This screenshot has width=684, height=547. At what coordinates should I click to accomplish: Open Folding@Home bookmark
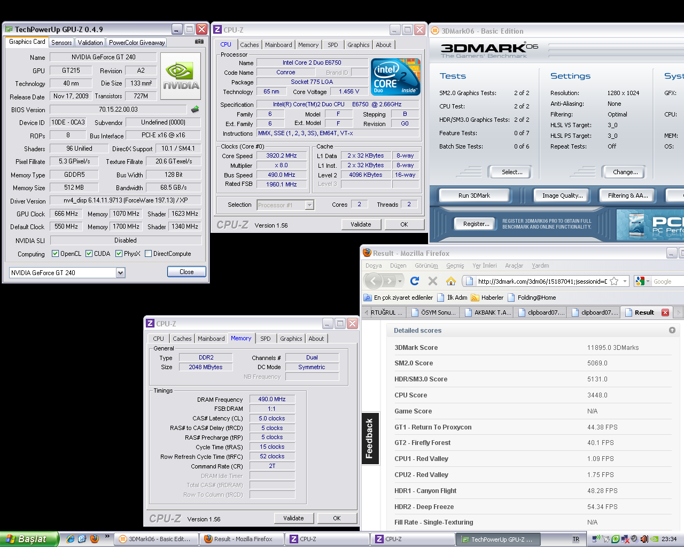(x=532, y=298)
